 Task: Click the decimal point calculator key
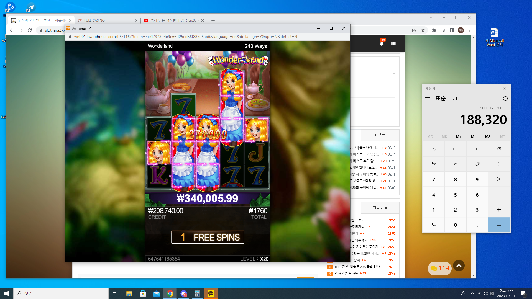point(477,225)
